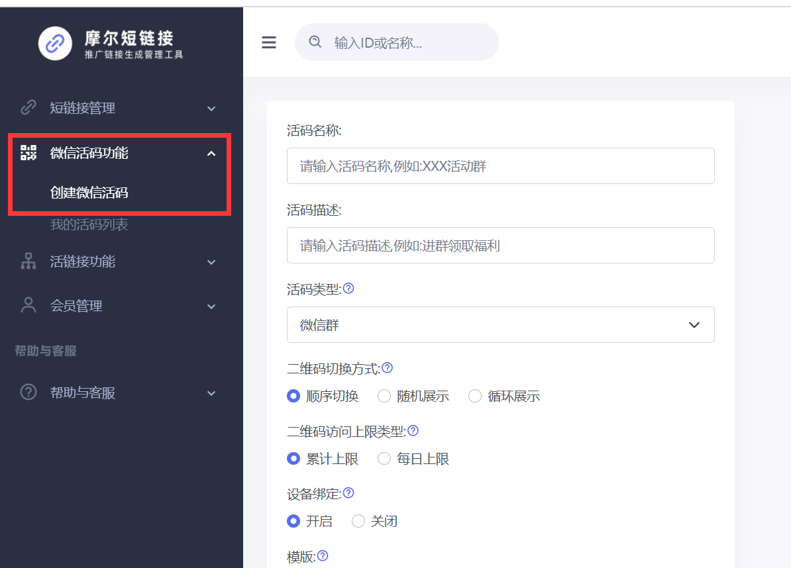Focus the 活码描述 input field
This screenshot has height=568, width=791.
(500, 246)
